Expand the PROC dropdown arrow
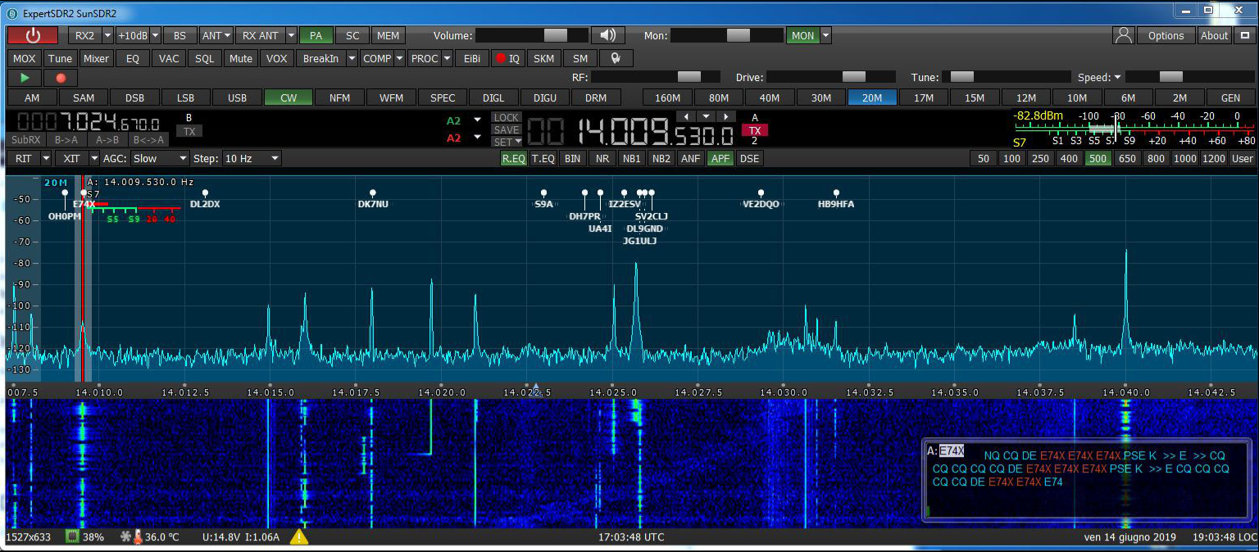1259x552 pixels. [448, 58]
